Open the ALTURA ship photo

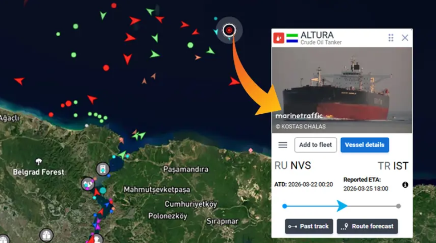(x=342, y=90)
